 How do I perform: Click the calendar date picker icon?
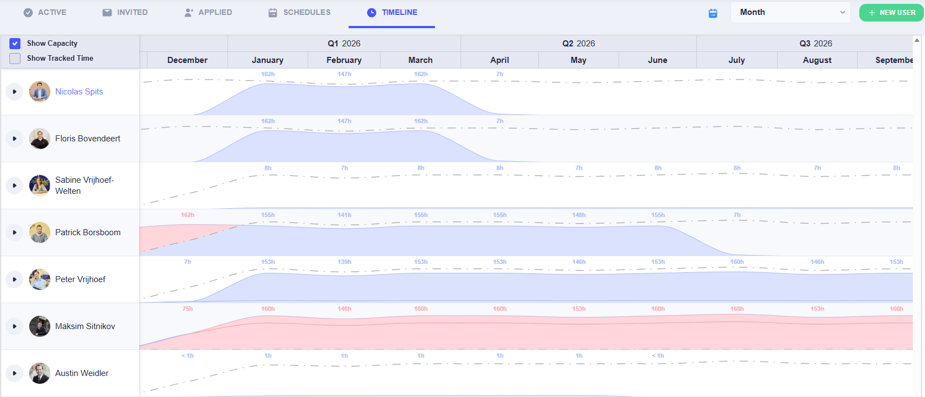(x=713, y=13)
